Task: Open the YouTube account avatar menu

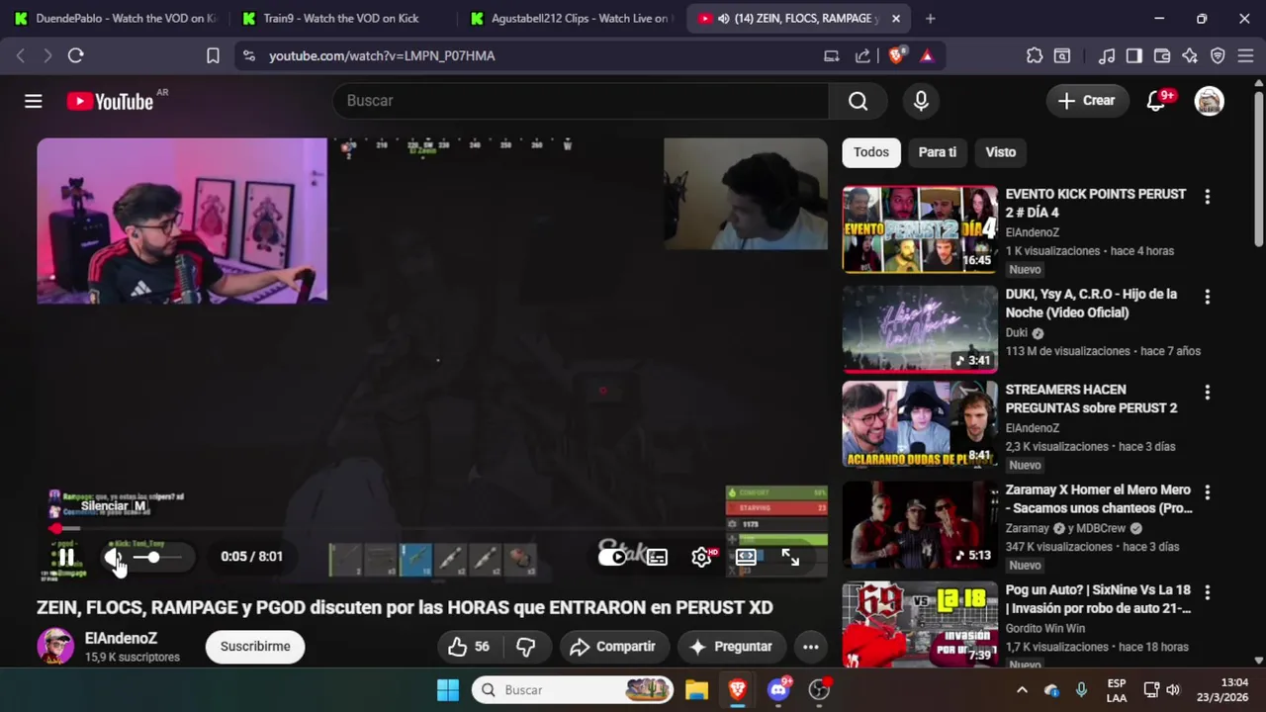Action: pyautogui.click(x=1209, y=101)
